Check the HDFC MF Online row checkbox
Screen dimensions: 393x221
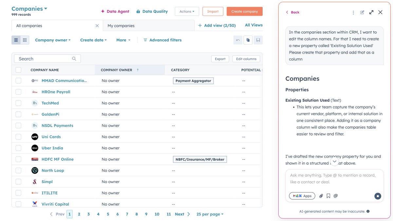18,159
